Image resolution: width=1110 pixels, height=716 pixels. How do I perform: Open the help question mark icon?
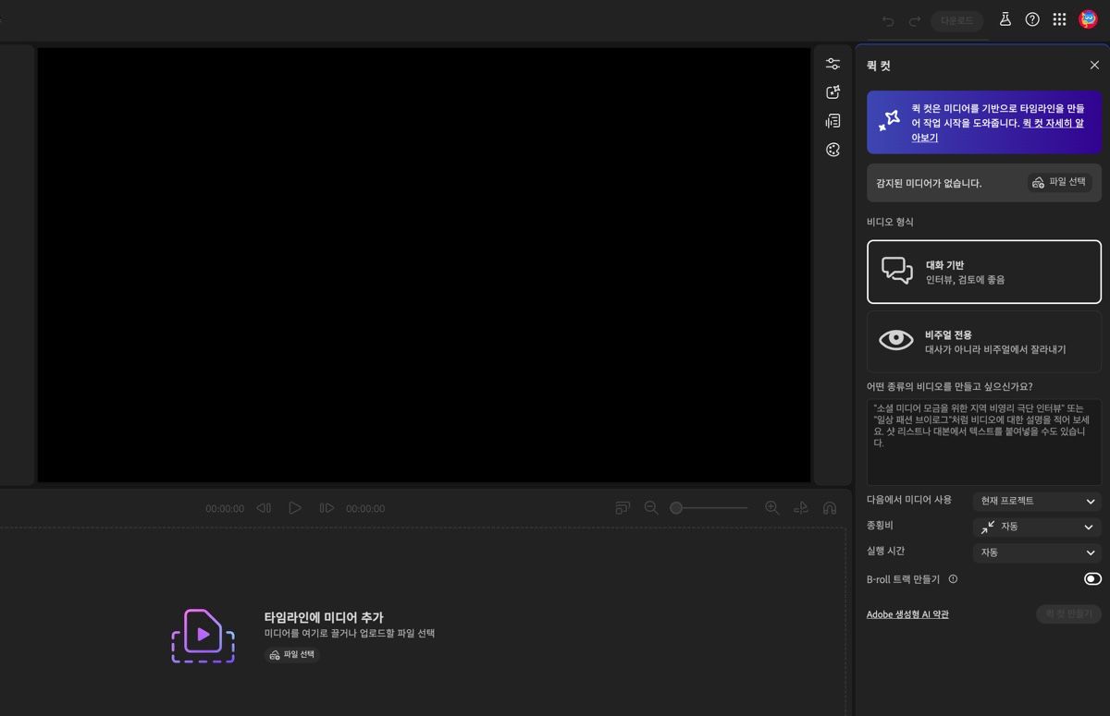pos(1032,19)
